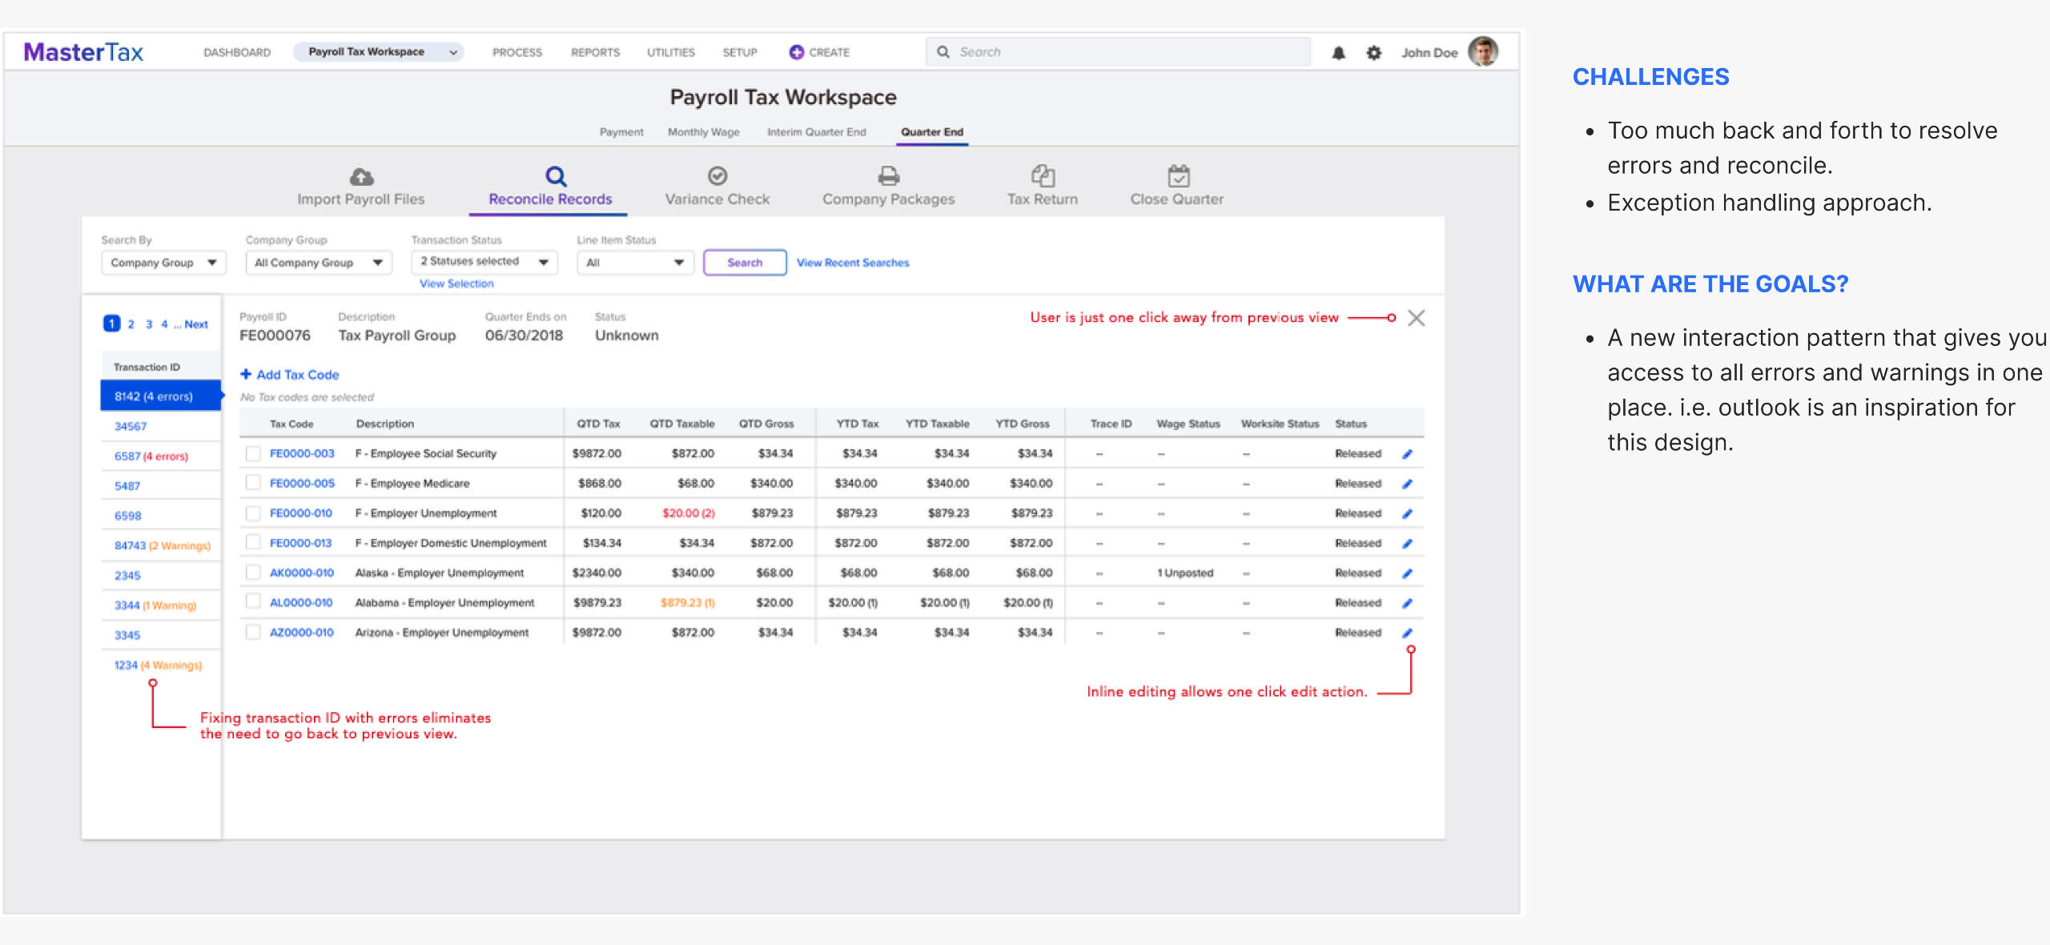Click the View Recent Searches link
Viewport: 2050px width, 945px height.
[852, 263]
